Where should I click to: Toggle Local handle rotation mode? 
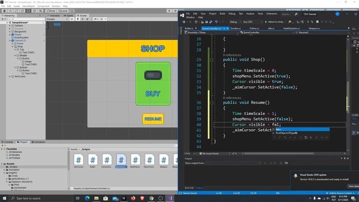point(62,11)
